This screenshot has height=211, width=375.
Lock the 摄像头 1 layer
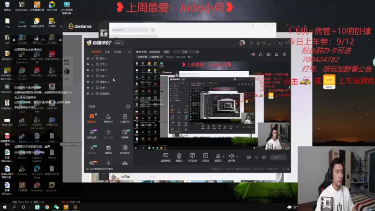point(92,82)
